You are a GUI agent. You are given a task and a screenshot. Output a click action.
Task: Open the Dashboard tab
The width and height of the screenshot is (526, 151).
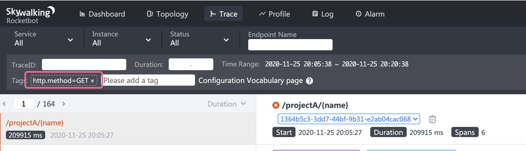(x=102, y=14)
